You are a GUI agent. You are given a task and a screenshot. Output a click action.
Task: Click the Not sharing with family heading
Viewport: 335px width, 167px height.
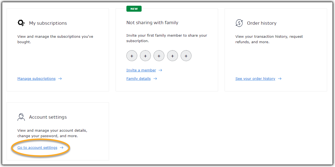(152, 23)
